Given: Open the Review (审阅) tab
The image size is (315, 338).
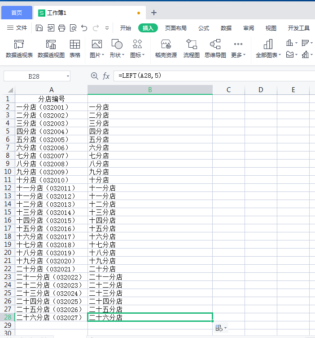Looking at the screenshot, I should point(249,28).
